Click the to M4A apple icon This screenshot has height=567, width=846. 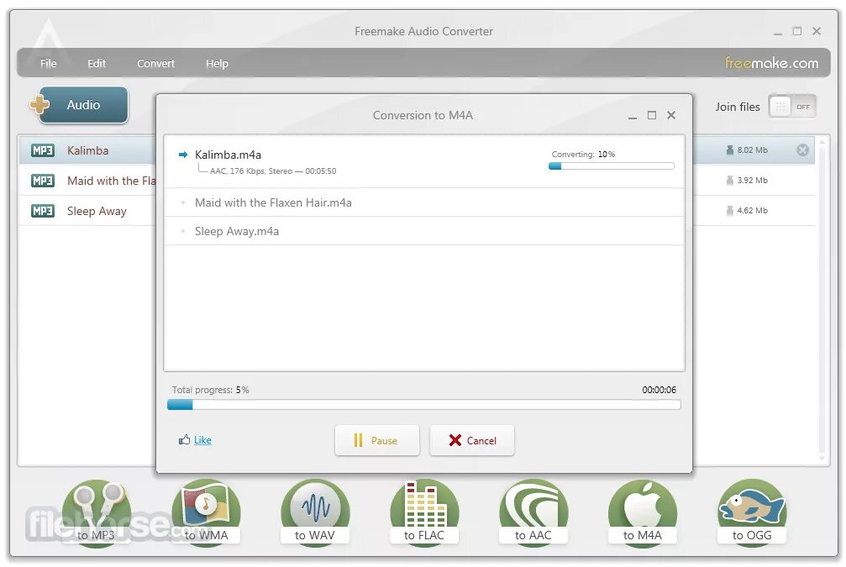click(642, 513)
